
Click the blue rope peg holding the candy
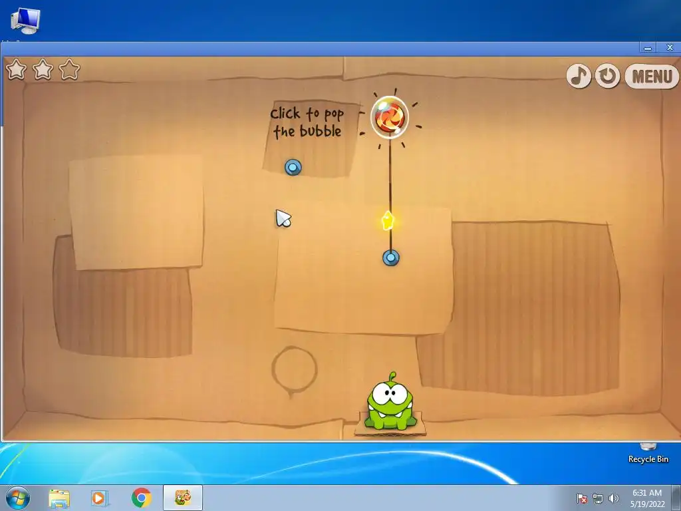coord(391,257)
